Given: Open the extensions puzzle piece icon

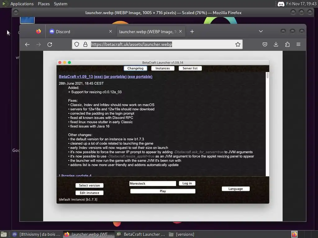Looking at the screenshot, I should coord(287,44).
